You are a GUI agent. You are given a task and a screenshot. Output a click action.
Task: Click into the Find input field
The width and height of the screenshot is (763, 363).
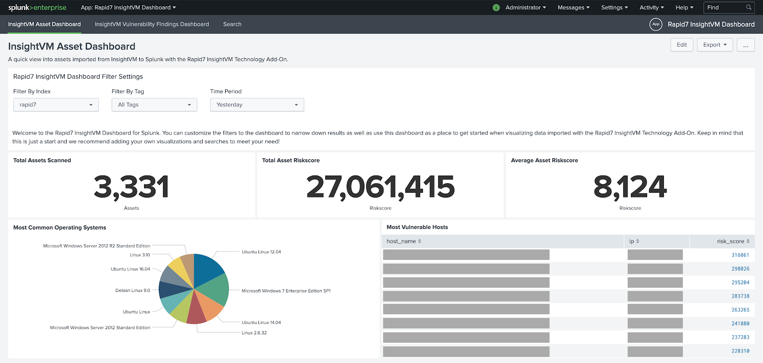[x=724, y=8]
